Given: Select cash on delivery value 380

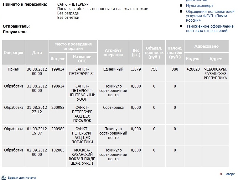Looking at the screenshot, I should (x=175, y=73).
